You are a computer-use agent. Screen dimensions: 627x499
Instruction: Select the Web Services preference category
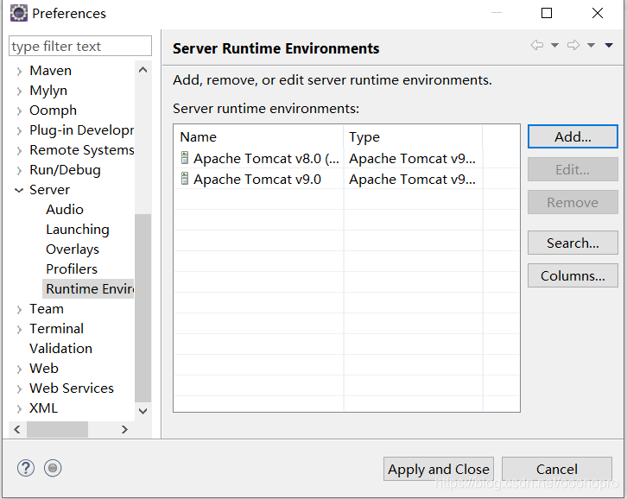click(72, 388)
